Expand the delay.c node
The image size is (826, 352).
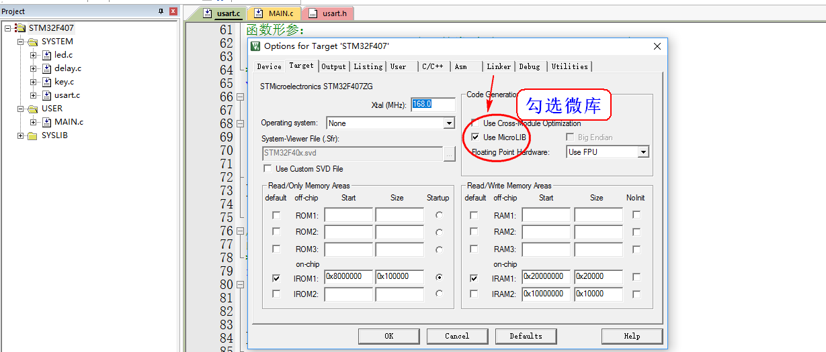(34, 68)
